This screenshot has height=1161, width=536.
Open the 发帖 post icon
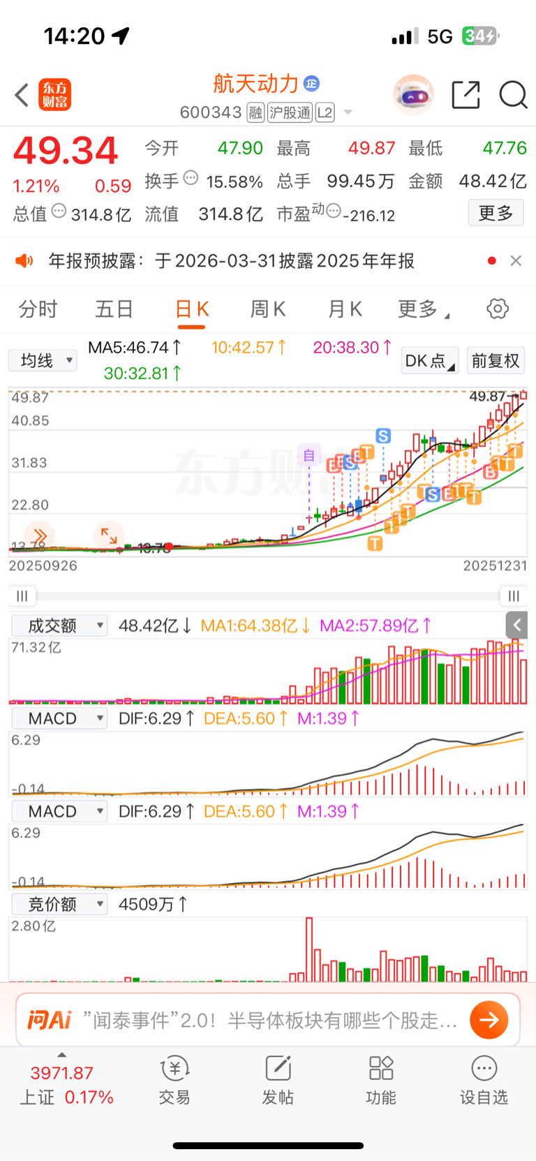[278, 1081]
